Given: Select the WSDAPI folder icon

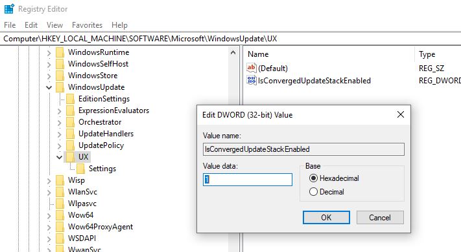Looking at the screenshot, I should coord(60,238).
